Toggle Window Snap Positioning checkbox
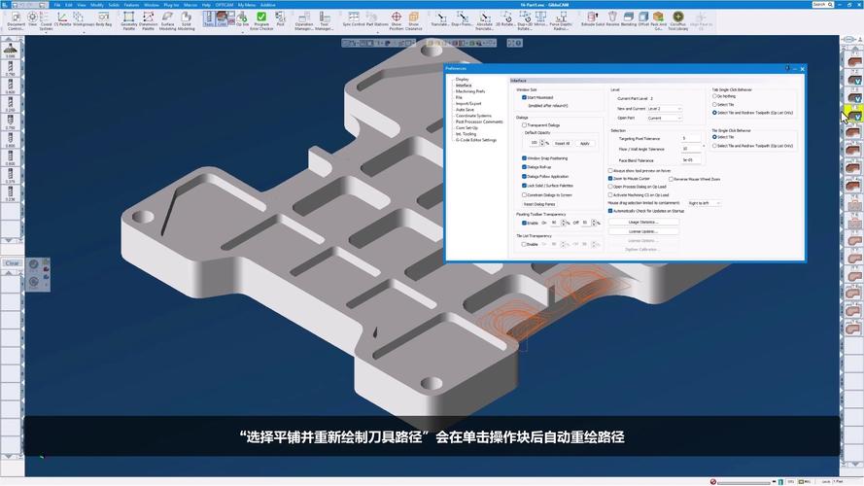The width and height of the screenshot is (864, 486). coord(524,158)
